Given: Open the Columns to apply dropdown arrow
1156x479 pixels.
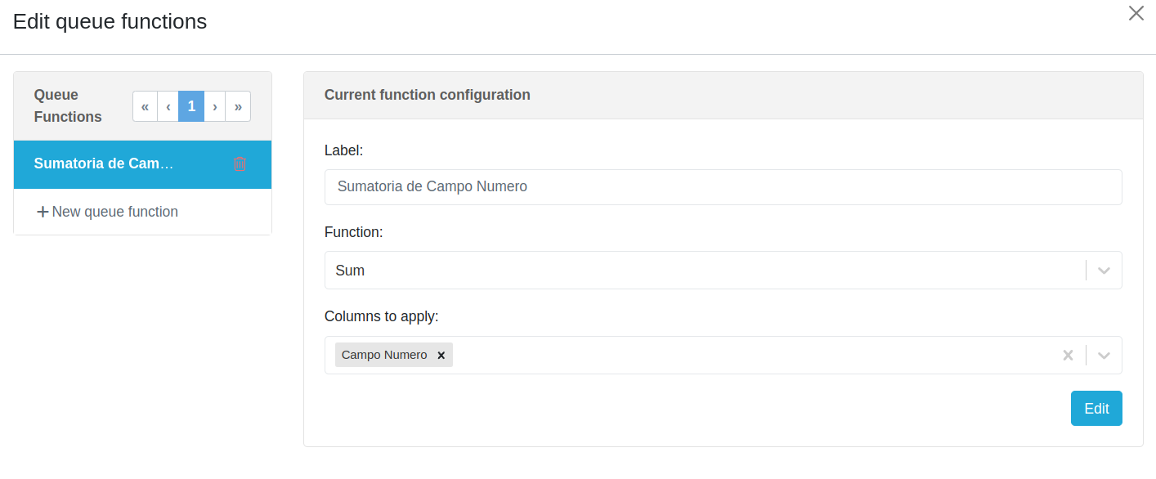Looking at the screenshot, I should (1104, 356).
